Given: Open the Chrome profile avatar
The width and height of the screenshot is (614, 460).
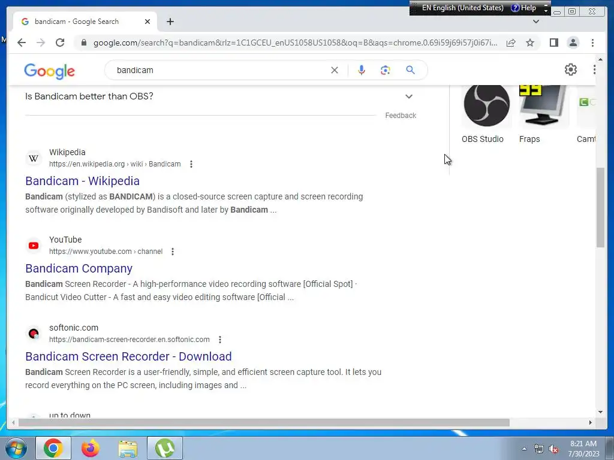Looking at the screenshot, I should point(573,43).
